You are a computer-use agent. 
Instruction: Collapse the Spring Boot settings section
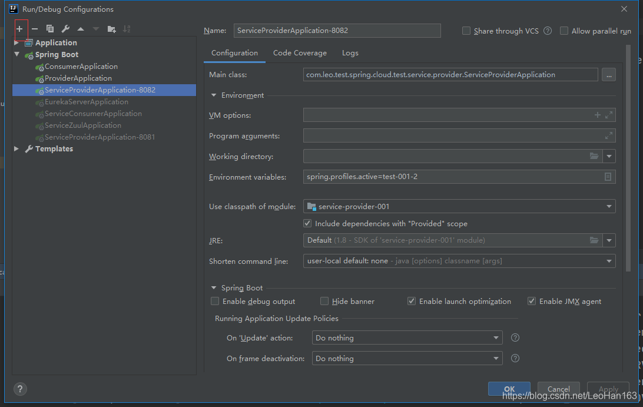[214, 287]
